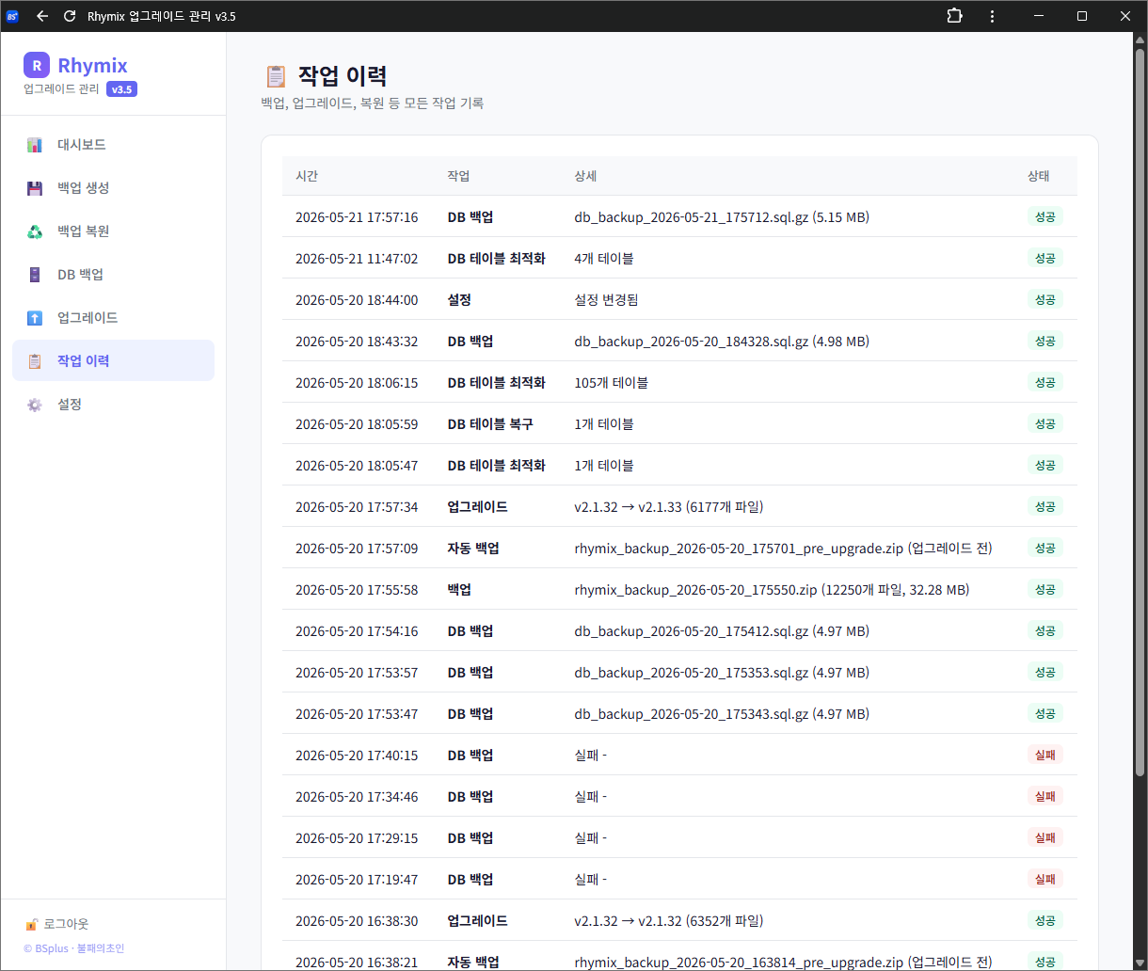Click db_backup_2026-05-20_175343.sql.gz entry
Screen dimensions: 1148x971
pyautogui.click(x=722, y=714)
